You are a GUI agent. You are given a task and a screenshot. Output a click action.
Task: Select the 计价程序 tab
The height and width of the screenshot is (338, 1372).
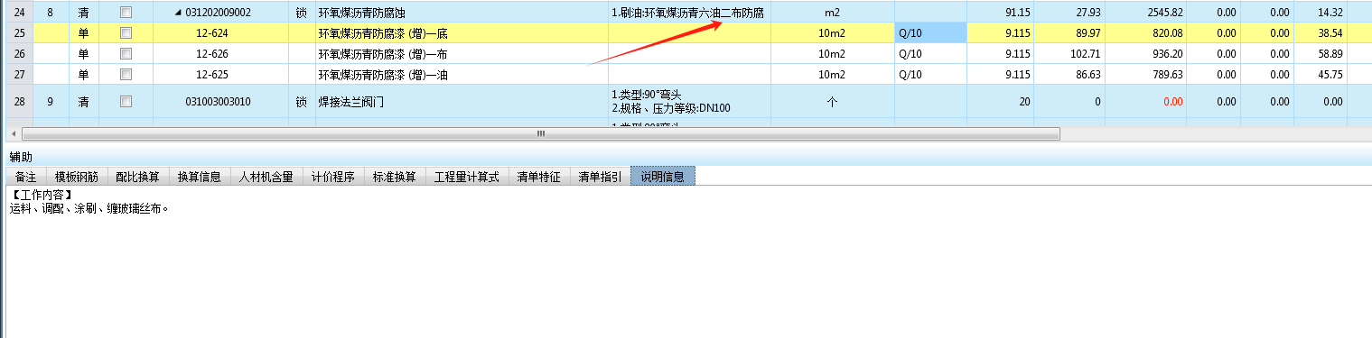pyautogui.click(x=332, y=177)
